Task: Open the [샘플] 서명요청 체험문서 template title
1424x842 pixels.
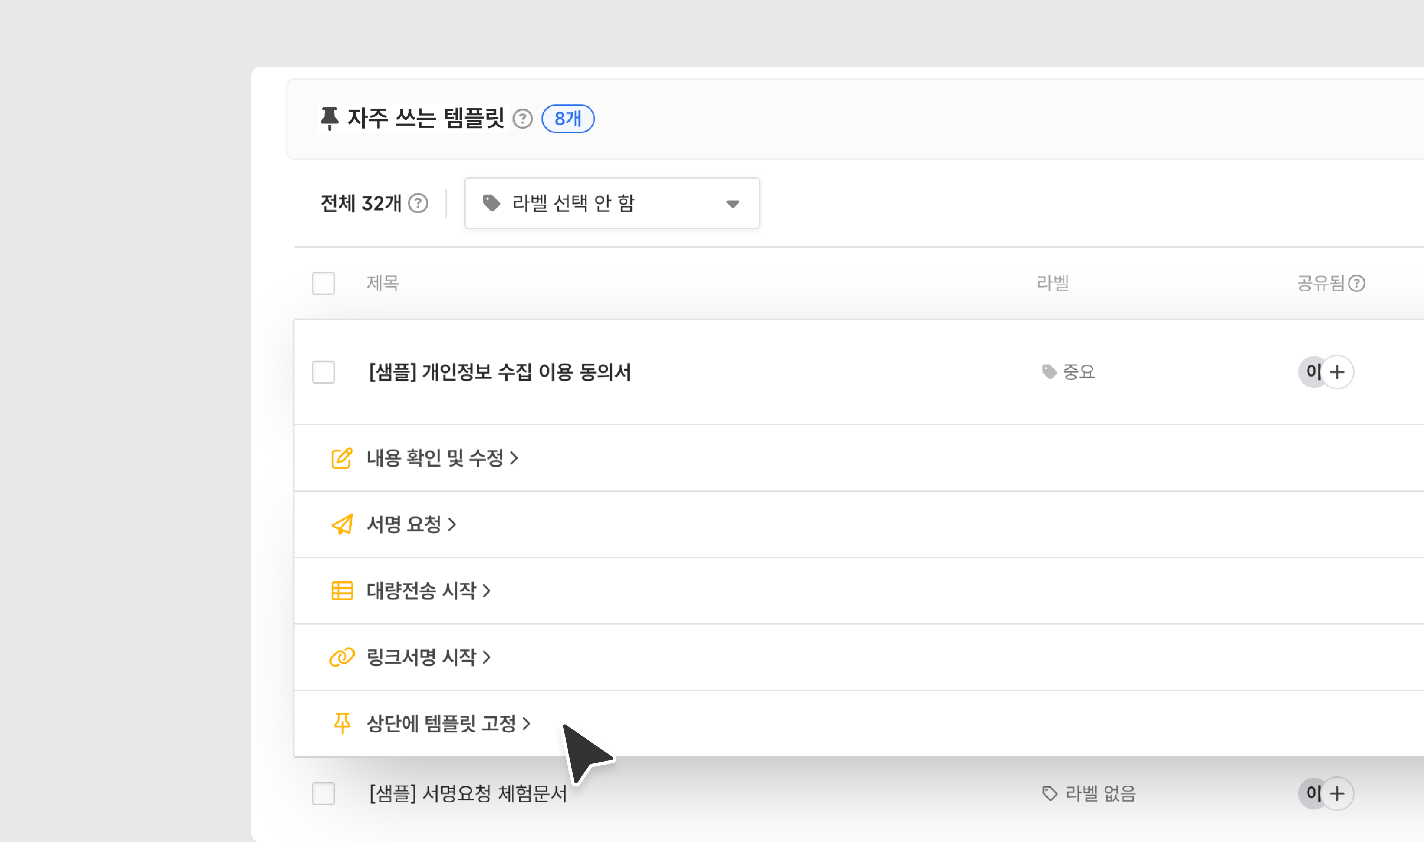Action: coord(468,793)
